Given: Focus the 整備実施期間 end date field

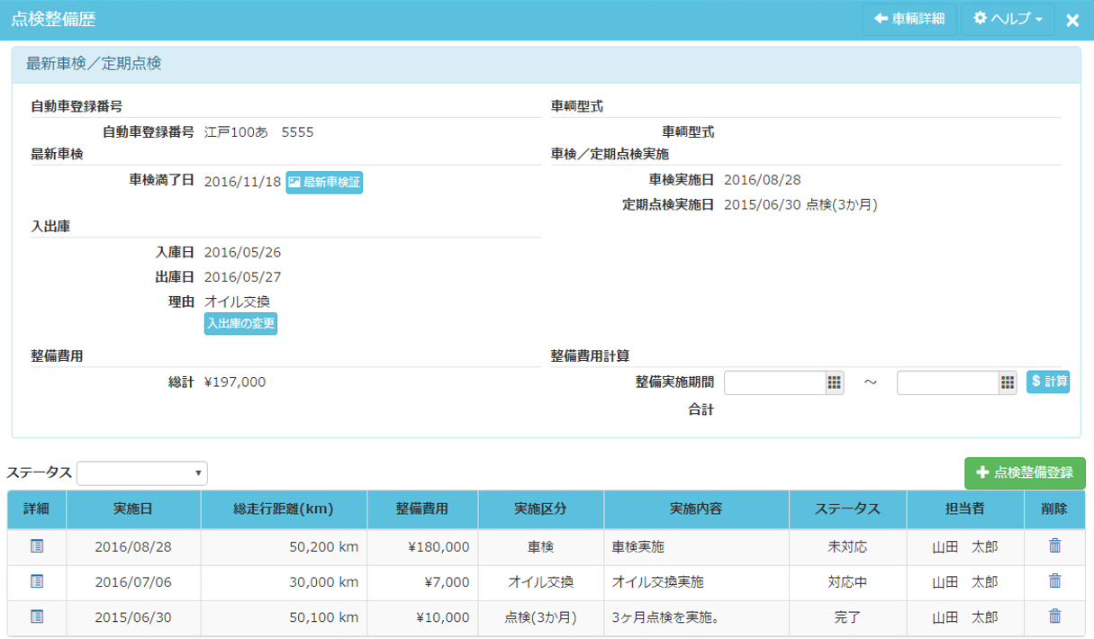Looking at the screenshot, I should point(948,382).
